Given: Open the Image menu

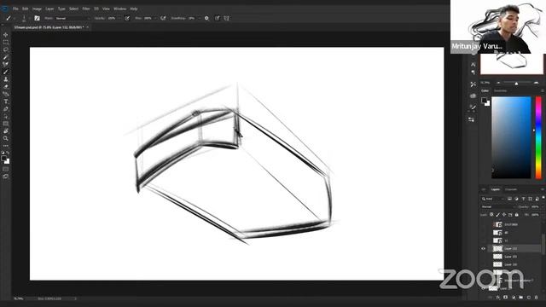Looking at the screenshot, I should (x=37, y=9).
